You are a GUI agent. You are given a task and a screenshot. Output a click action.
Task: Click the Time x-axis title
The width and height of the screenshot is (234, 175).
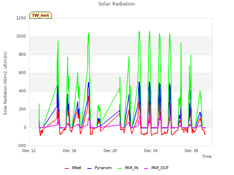207,156
